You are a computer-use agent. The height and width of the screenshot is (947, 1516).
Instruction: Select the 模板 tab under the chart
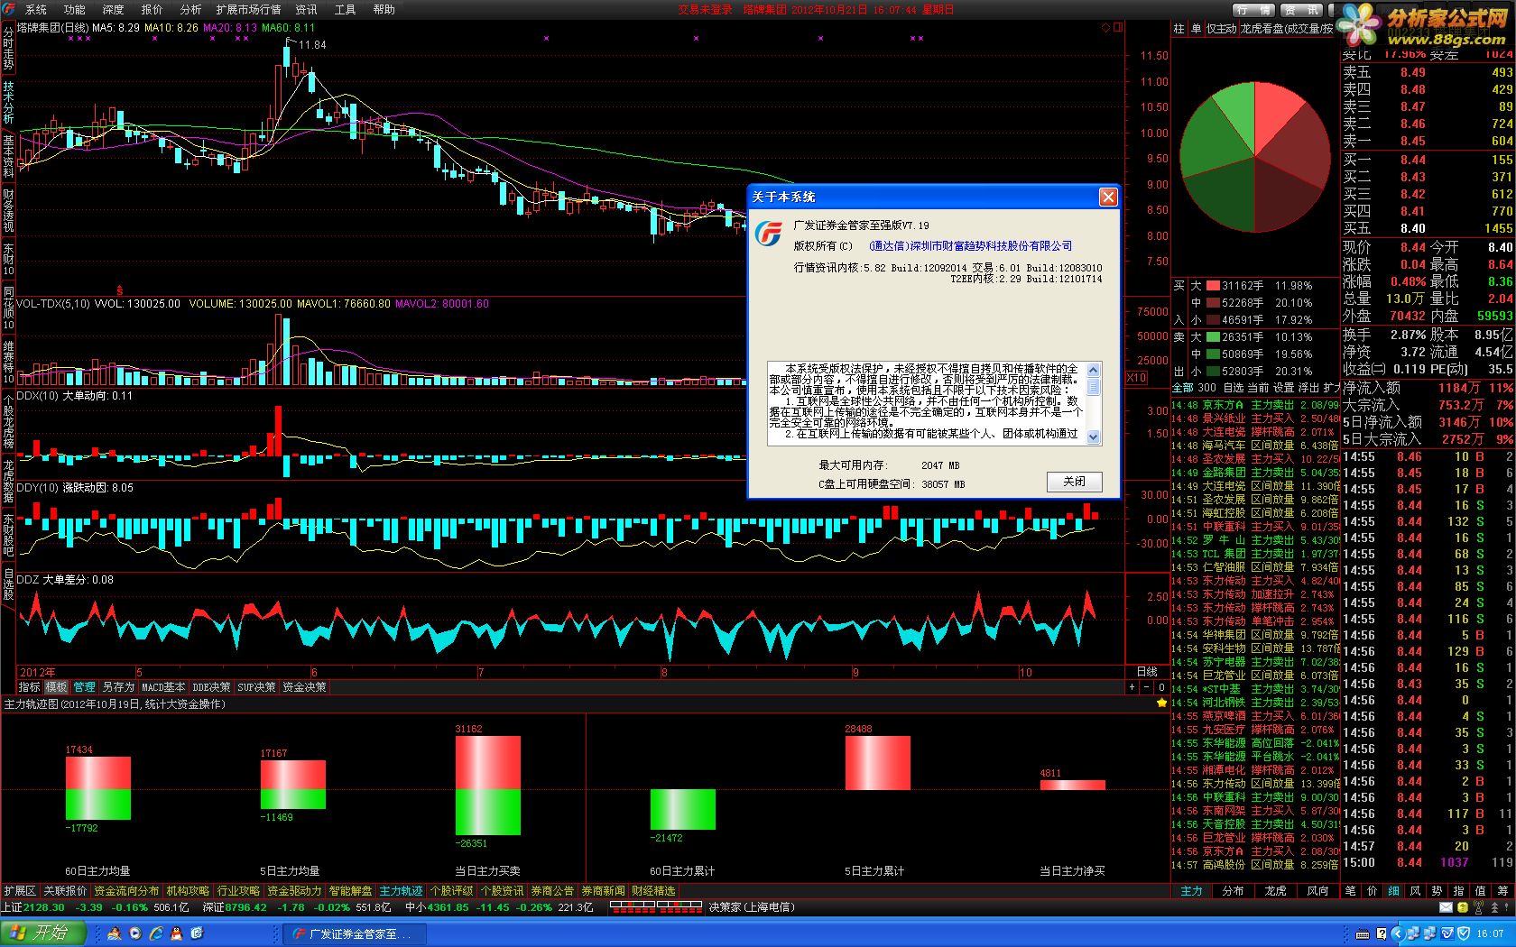click(x=57, y=687)
